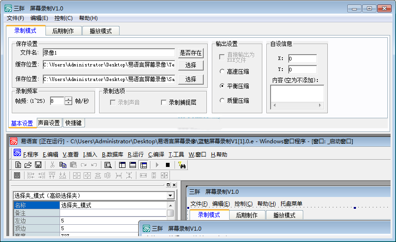396x242 pixels.
Task: Click the Copy icon in 易语言 toolbar
Action: (x=63, y=165)
